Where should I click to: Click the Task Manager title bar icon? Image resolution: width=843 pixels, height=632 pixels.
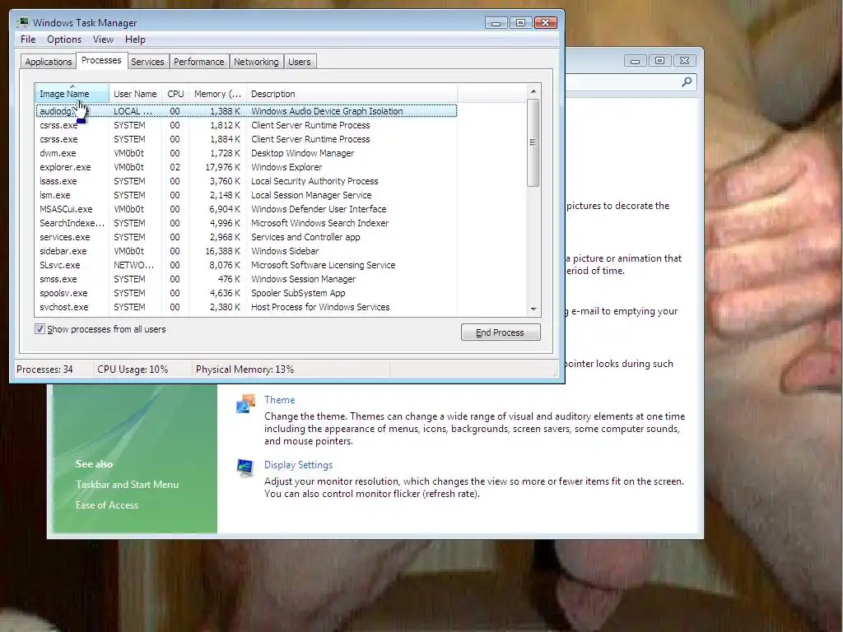click(22, 22)
